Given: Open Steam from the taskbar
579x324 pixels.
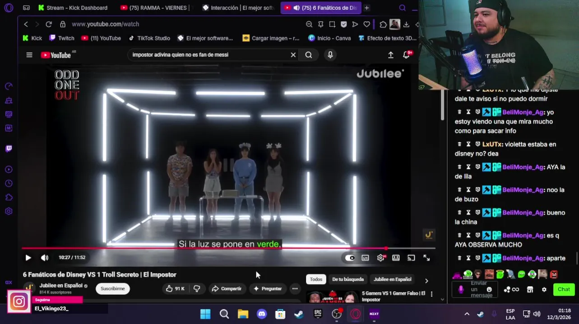Looking at the screenshot, I should point(299,314).
